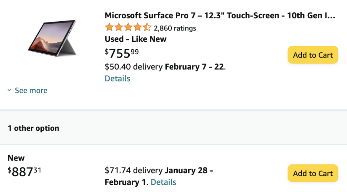Select the Used - Like New condition label

click(x=135, y=39)
